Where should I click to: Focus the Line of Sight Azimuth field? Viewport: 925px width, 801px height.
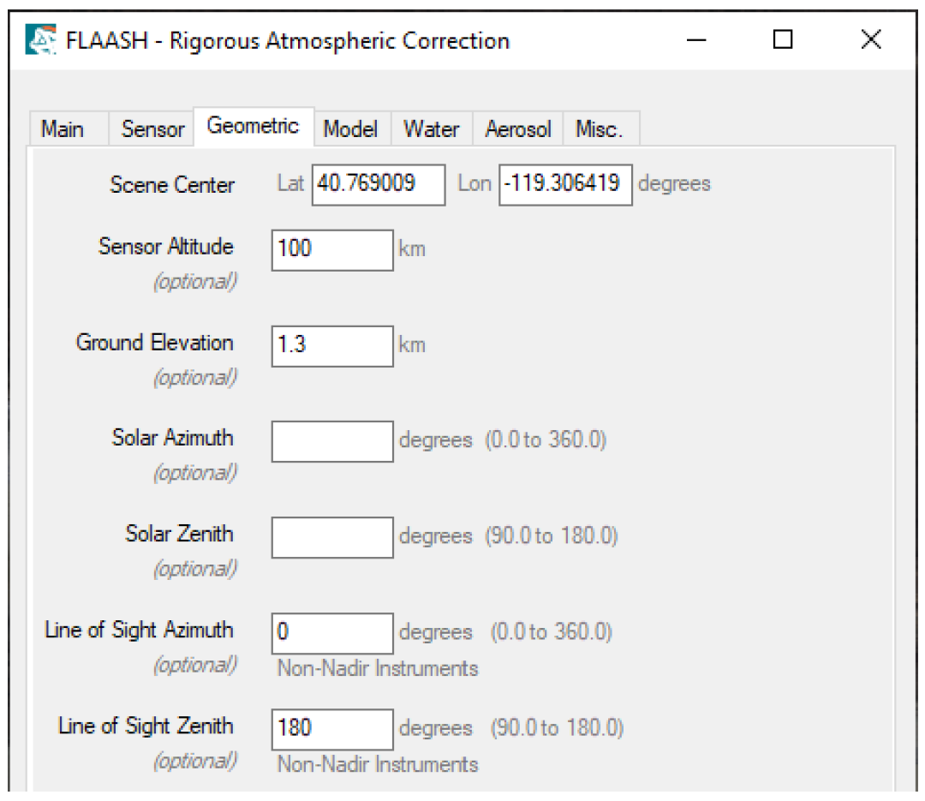coord(332,633)
